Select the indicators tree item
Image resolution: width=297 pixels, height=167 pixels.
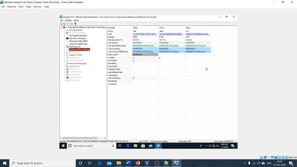pyautogui.click(x=76, y=30)
